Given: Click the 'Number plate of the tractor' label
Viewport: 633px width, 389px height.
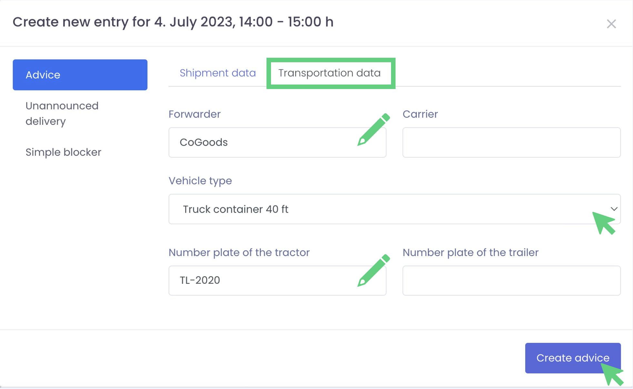Looking at the screenshot, I should tap(239, 252).
